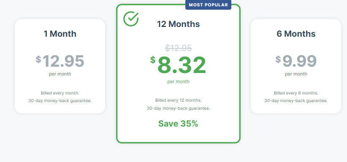The height and width of the screenshot is (162, 347).
Task: Click the 1 Month heading
Action: pos(60,34)
